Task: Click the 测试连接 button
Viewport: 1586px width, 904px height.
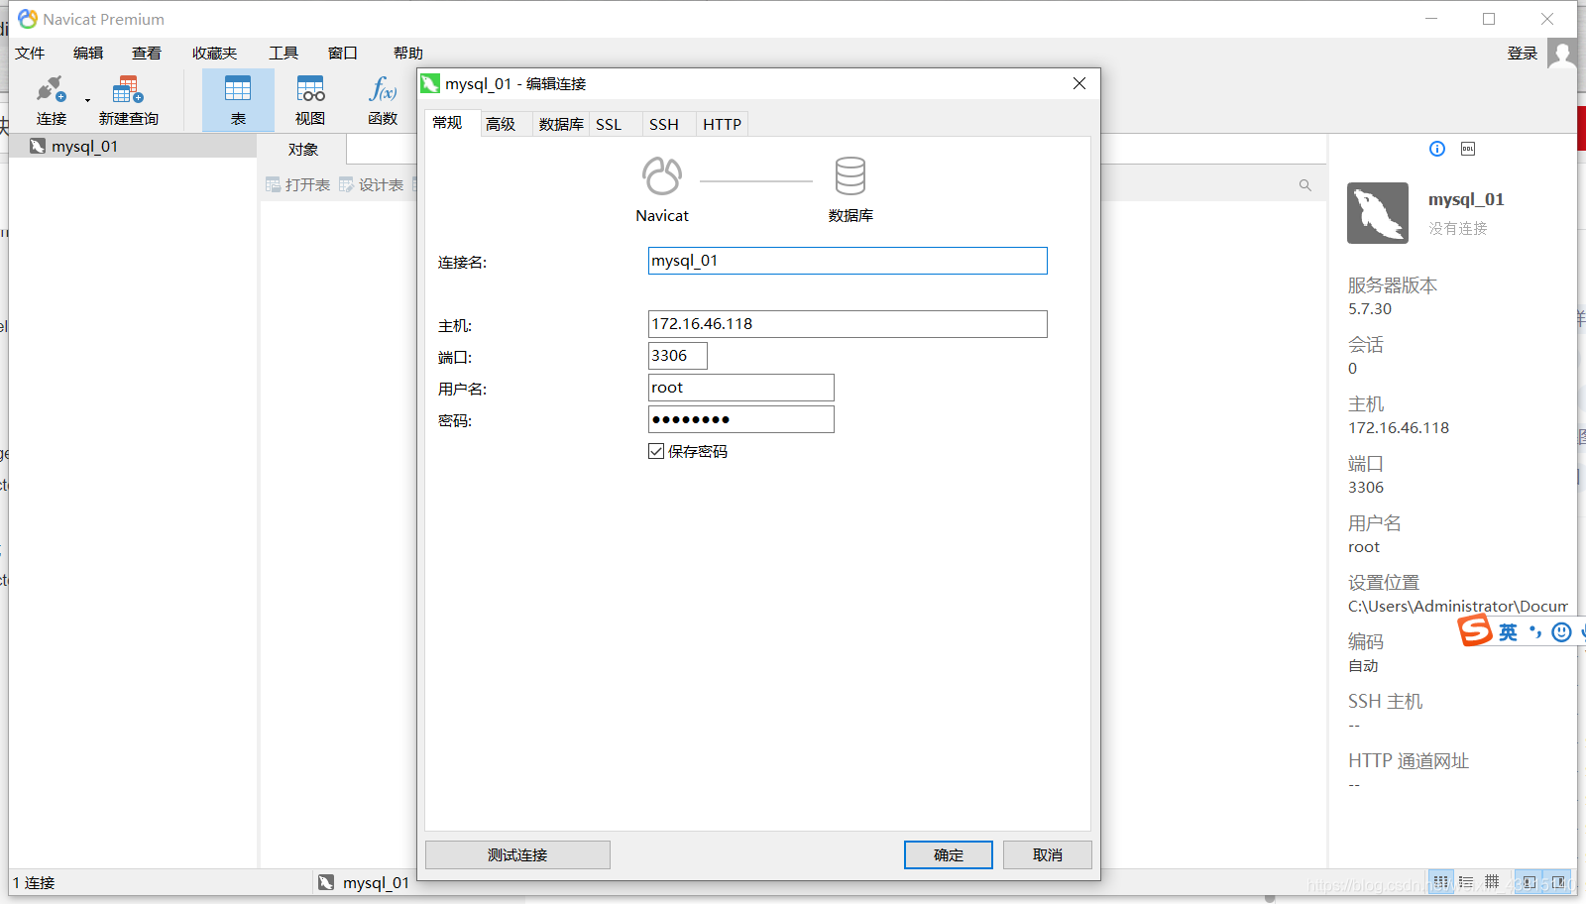Action: pyautogui.click(x=517, y=855)
